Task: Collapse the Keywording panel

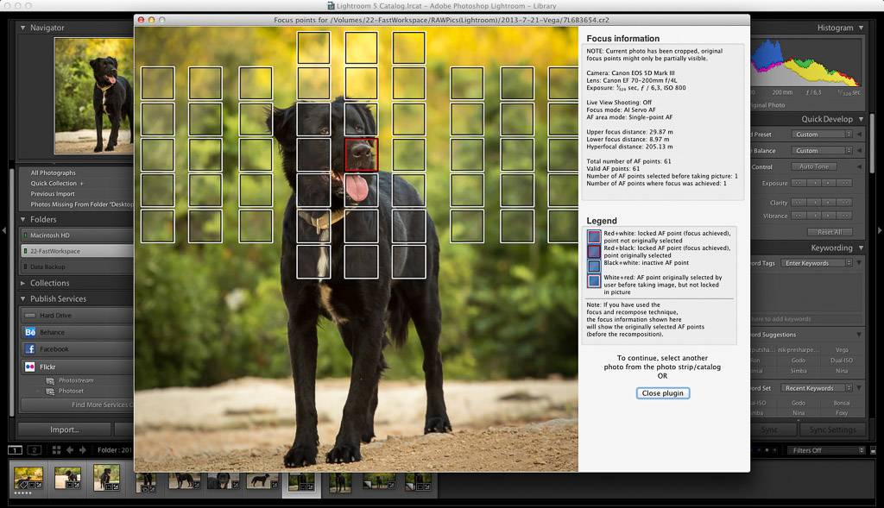Action: [x=861, y=248]
